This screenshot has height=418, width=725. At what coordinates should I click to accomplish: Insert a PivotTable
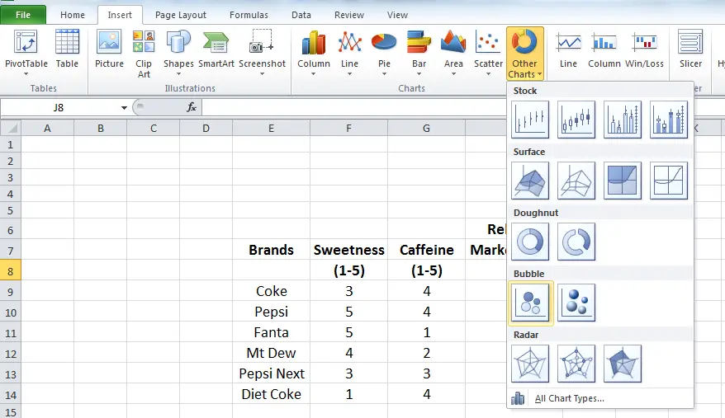coord(26,53)
